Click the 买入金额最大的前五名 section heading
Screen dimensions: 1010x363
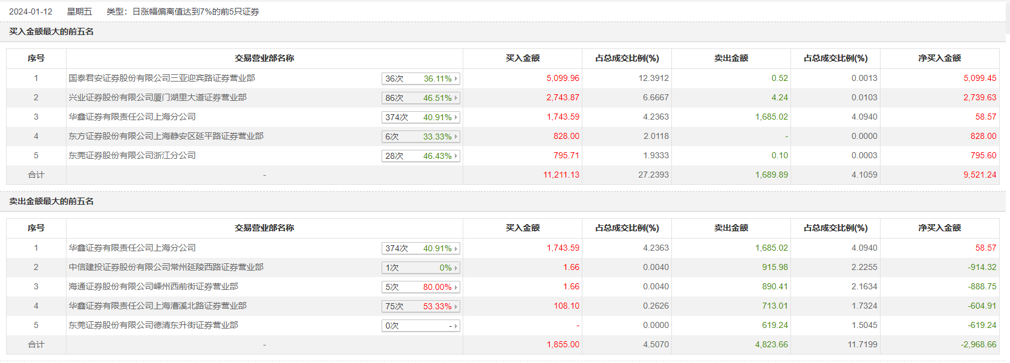click(x=51, y=31)
